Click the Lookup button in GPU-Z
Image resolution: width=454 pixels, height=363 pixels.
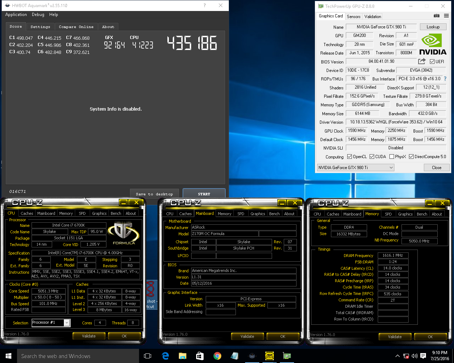coord(433,27)
